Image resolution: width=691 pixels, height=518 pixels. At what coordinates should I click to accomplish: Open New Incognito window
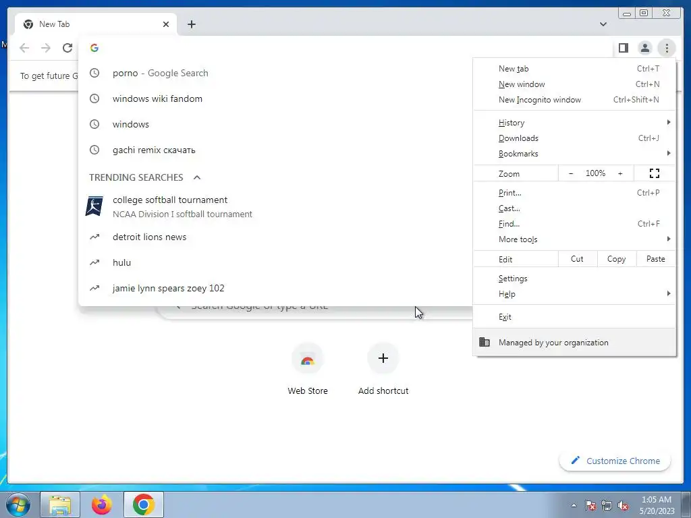(575, 100)
